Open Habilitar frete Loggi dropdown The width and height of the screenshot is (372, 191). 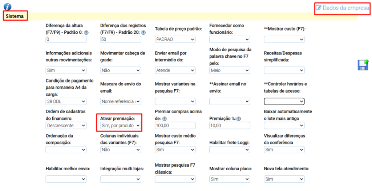230,150
